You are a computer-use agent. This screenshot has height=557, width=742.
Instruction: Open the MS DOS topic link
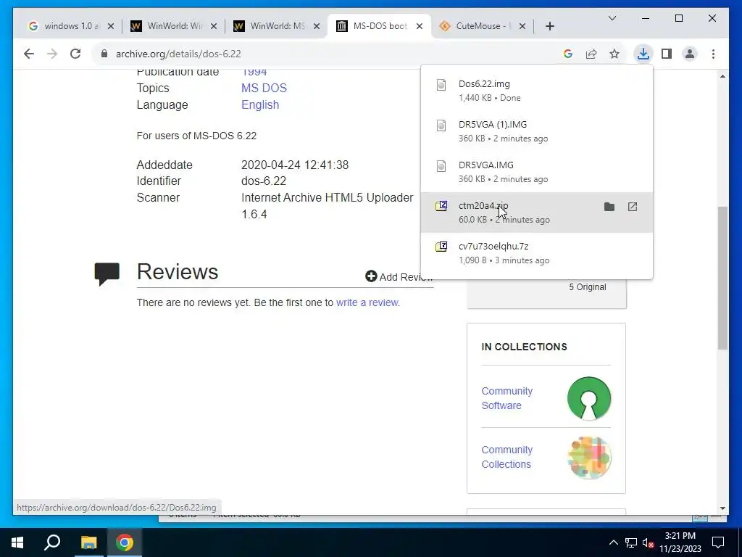(264, 88)
